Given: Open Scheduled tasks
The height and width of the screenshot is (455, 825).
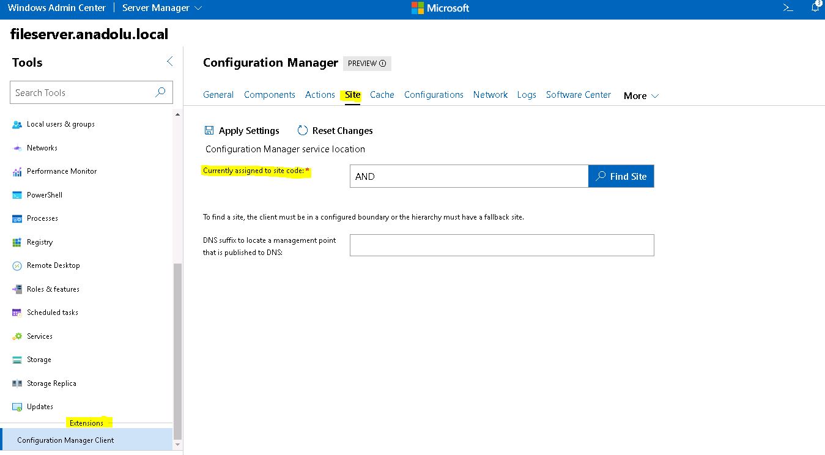Looking at the screenshot, I should [x=53, y=313].
